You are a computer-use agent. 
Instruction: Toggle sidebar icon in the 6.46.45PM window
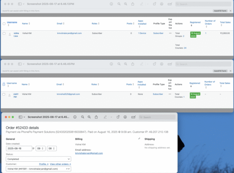tap(20, 64)
